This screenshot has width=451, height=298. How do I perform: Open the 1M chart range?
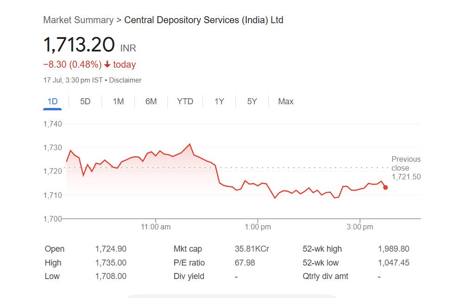pyautogui.click(x=118, y=101)
